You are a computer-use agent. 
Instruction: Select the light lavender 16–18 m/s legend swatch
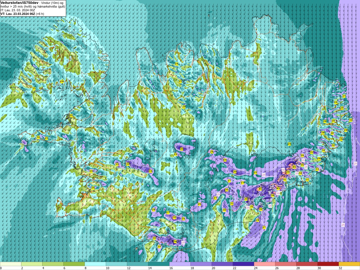pos(180,264)
